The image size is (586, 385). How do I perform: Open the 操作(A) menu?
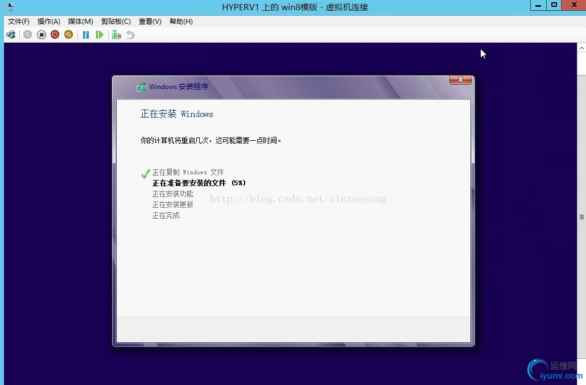[x=48, y=22]
